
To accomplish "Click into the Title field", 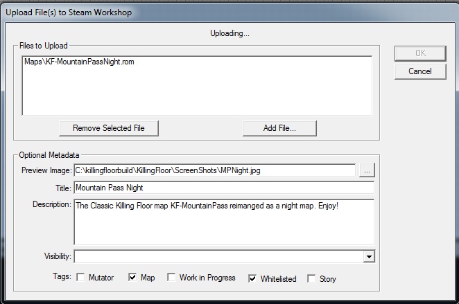I will tap(224, 188).
